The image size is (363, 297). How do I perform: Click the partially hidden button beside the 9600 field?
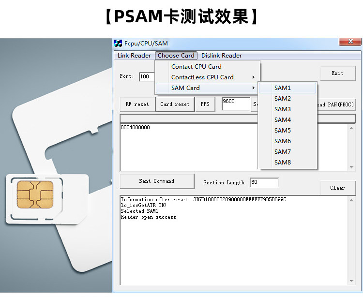click(x=255, y=104)
